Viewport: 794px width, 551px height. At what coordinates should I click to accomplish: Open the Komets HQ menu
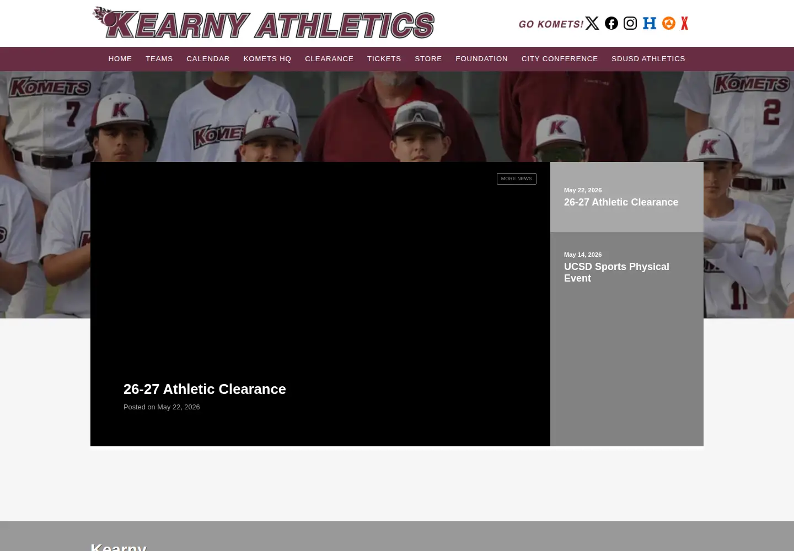point(267,59)
